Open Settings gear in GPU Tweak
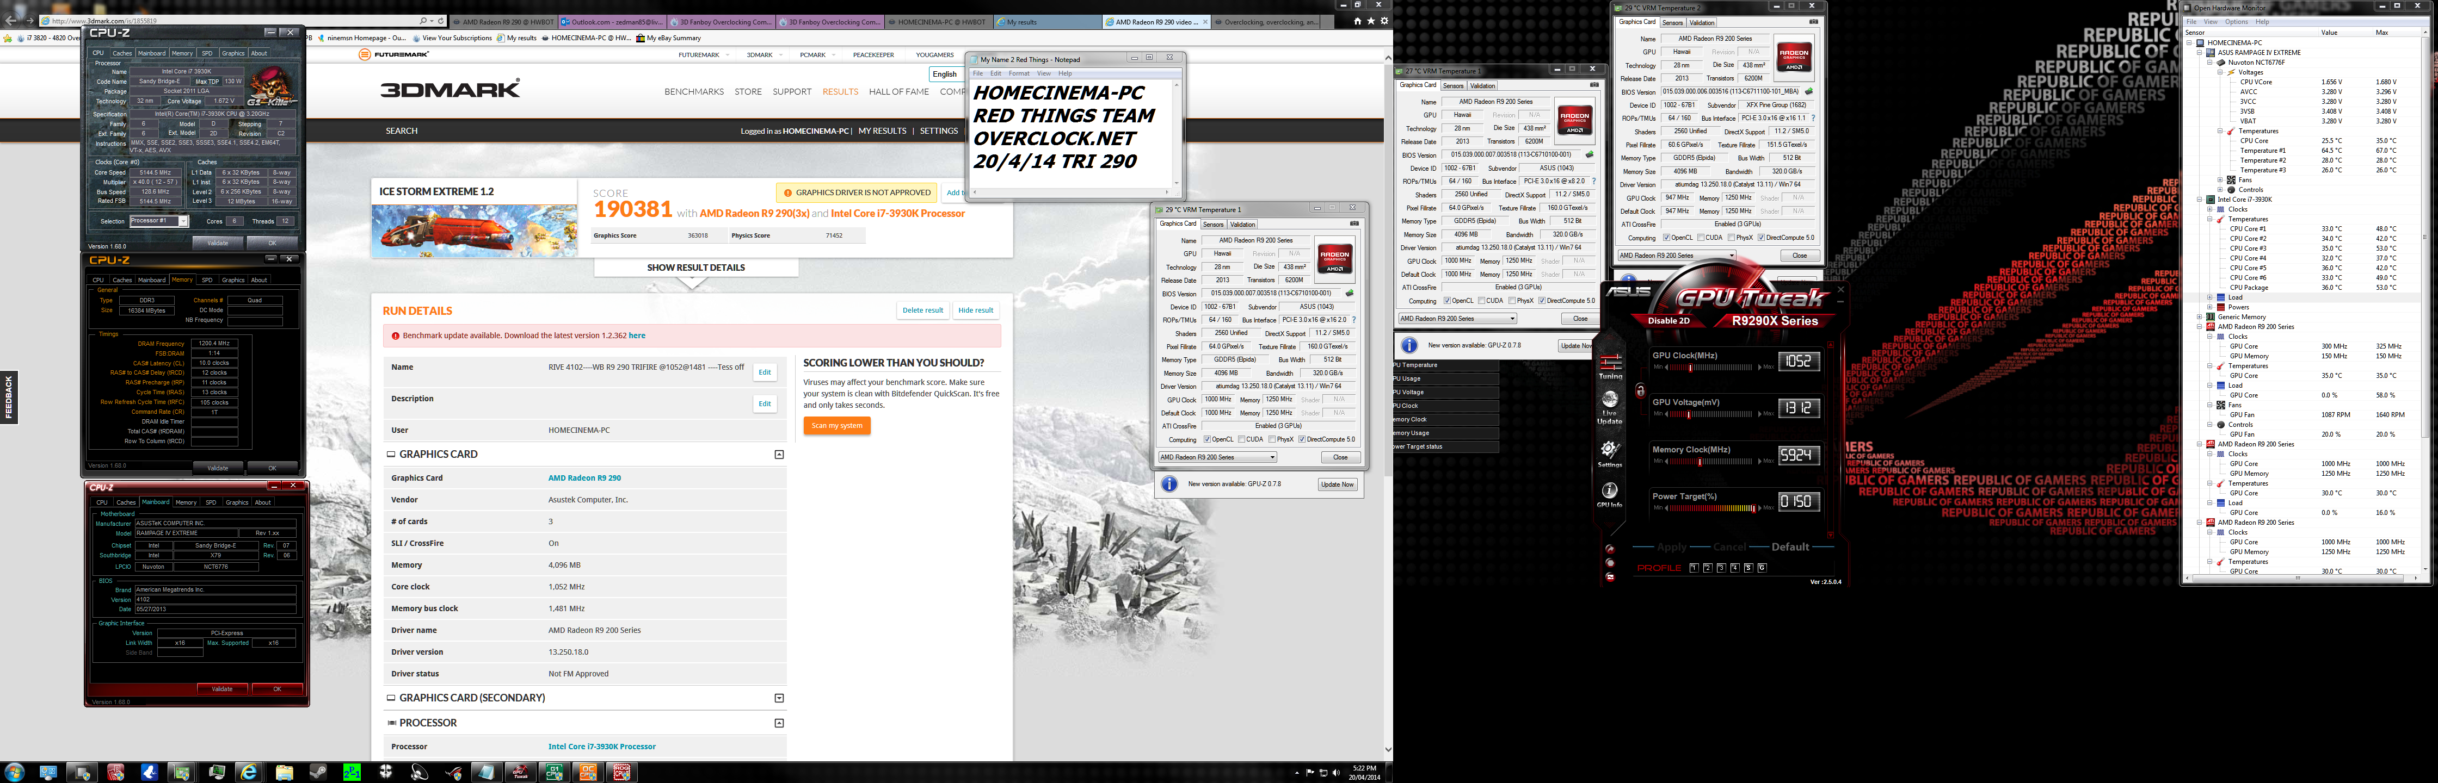This screenshot has height=783, width=2438. [x=1610, y=455]
